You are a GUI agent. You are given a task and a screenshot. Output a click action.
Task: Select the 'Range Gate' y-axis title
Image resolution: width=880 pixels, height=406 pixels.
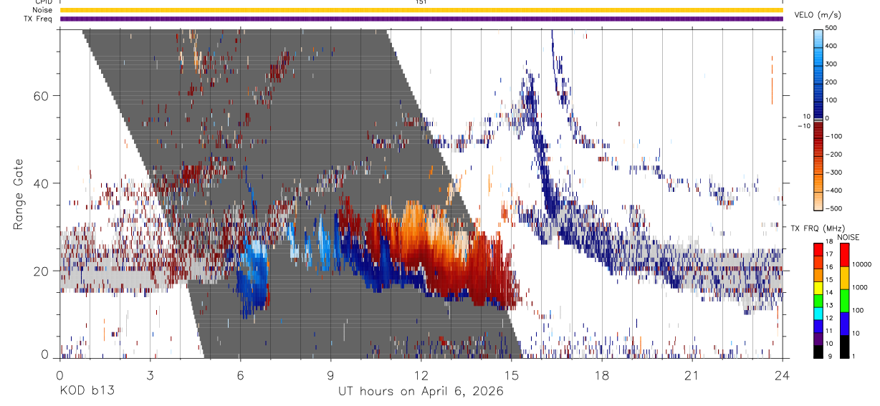[x=19, y=194]
